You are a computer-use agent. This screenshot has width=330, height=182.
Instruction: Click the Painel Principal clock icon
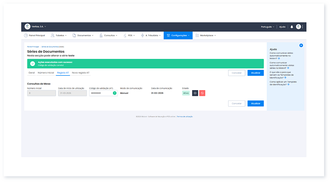click(26, 35)
